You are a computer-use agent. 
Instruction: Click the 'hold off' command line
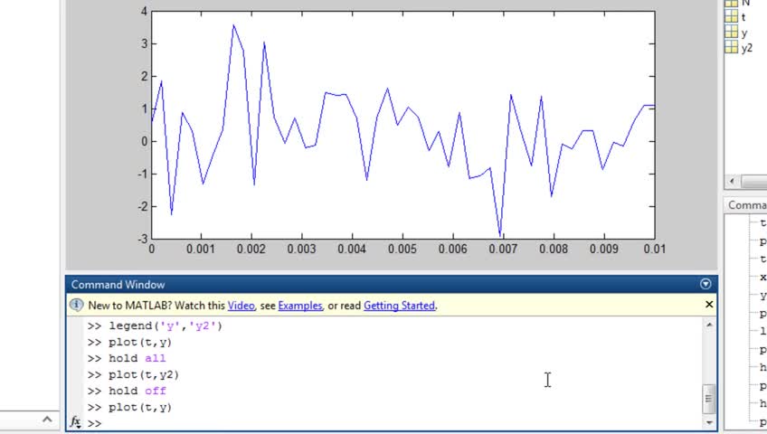tap(137, 391)
